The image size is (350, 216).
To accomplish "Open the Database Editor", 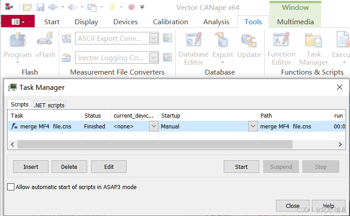I will pos(194,48).
